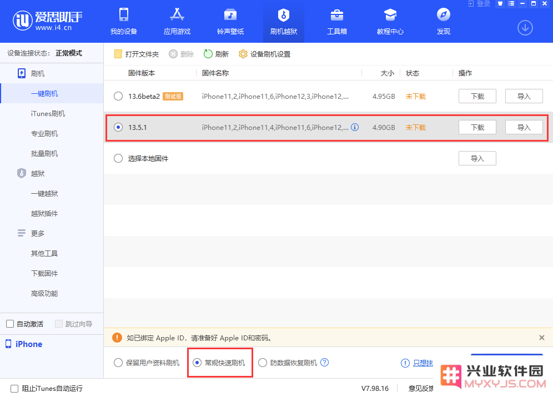Download the 13.6beta2 firmware

477,96
